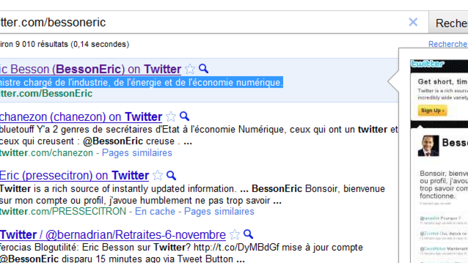Star the pressecitron on Twitter result

pos(158,175)
